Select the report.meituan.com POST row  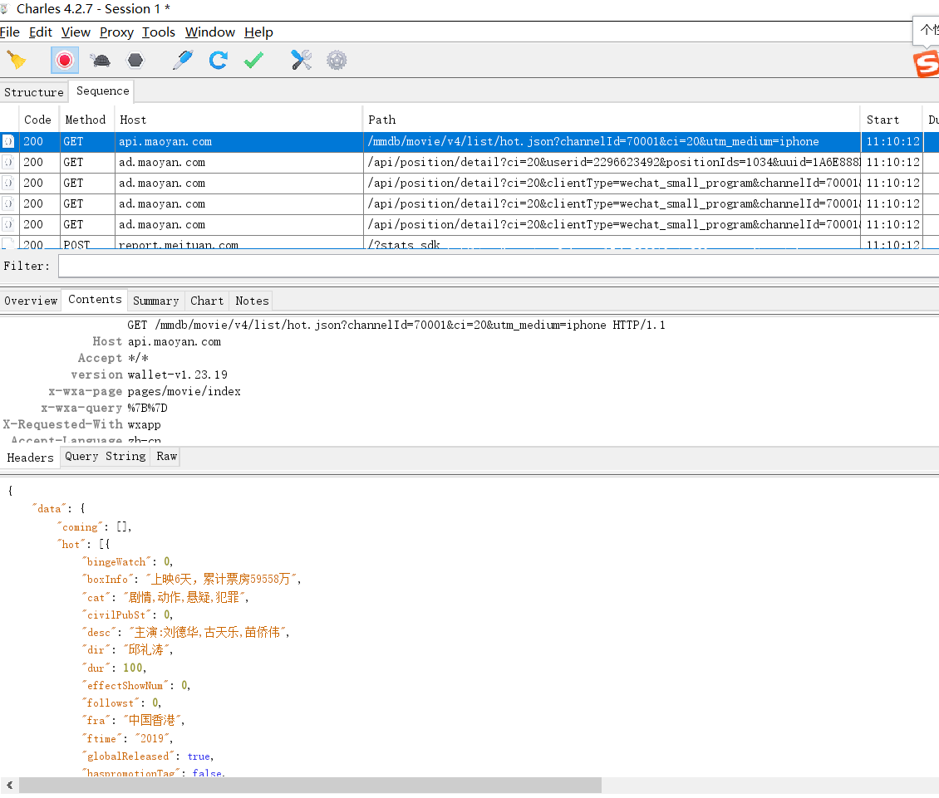point(469,243)
